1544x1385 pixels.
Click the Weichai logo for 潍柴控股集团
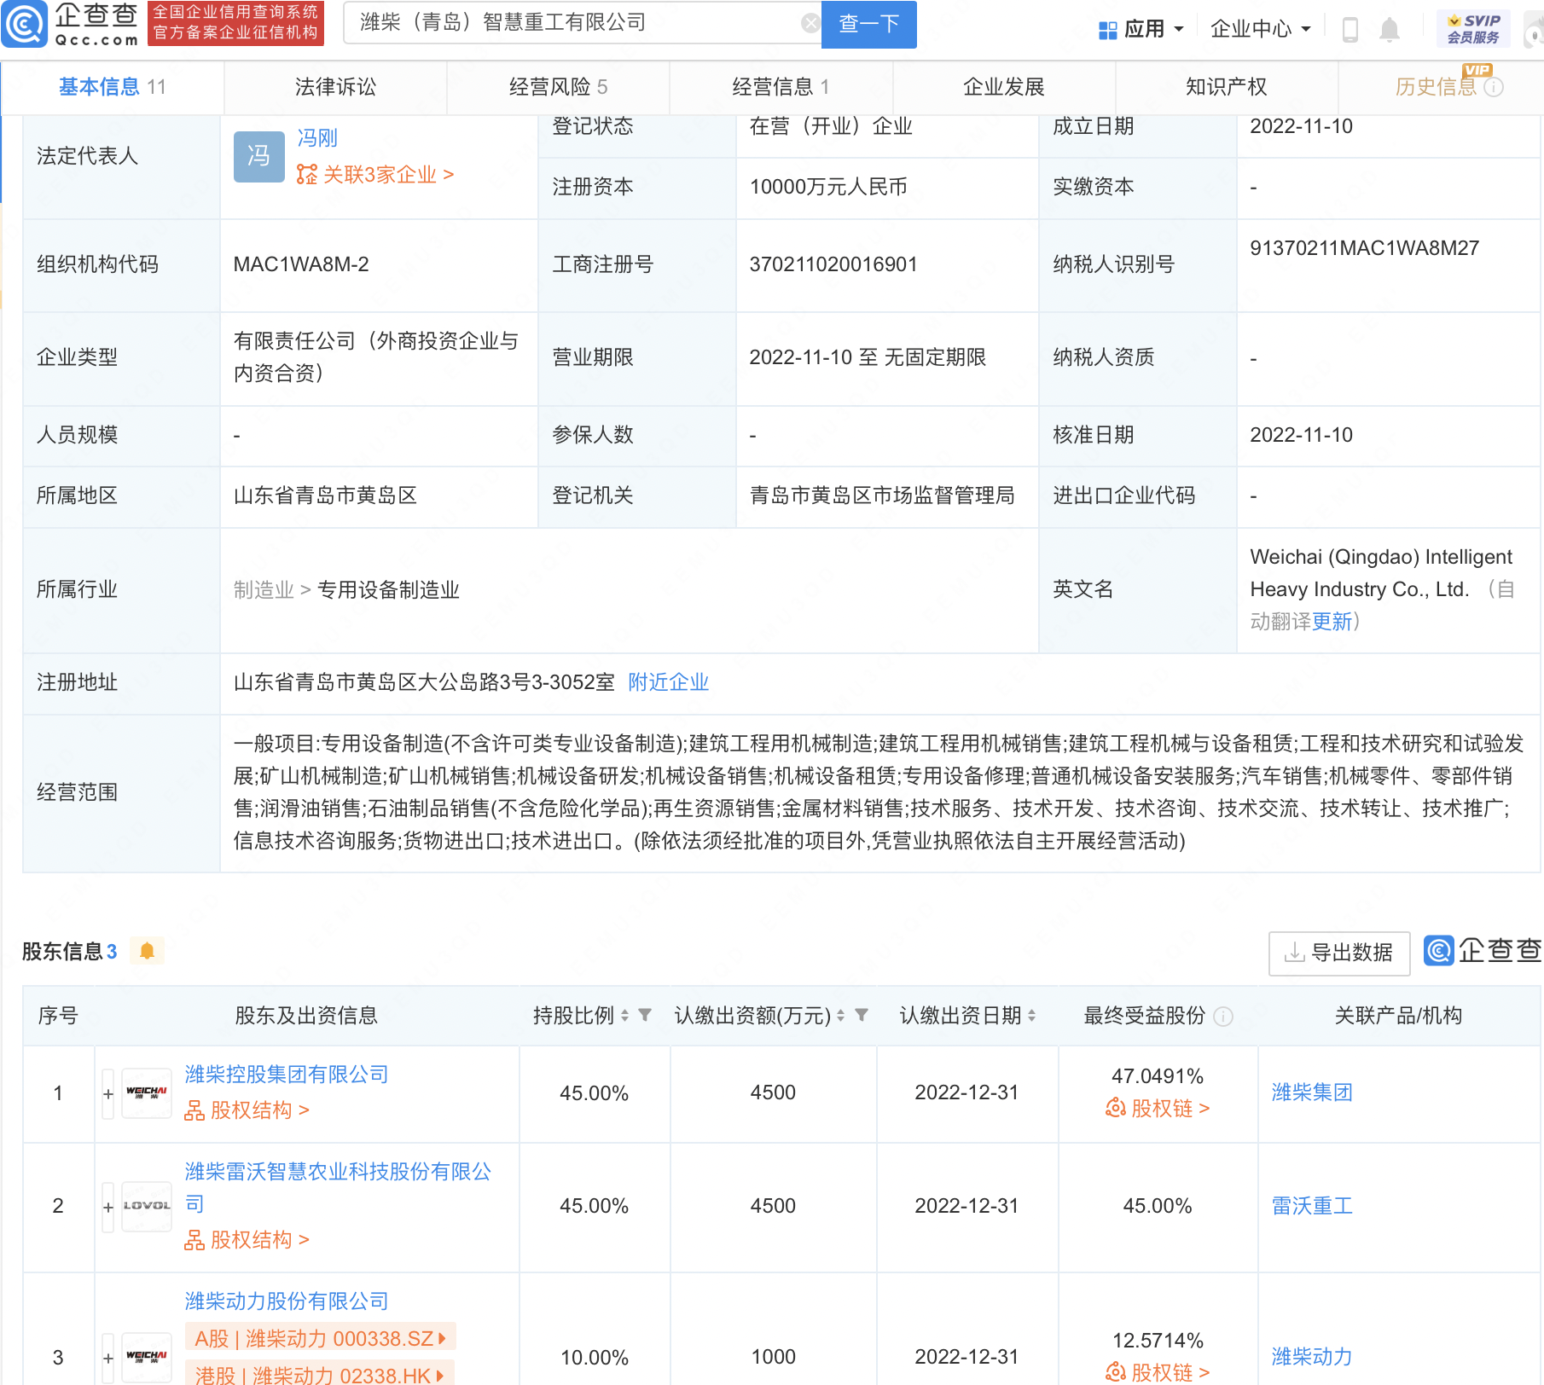point(147,1093)
